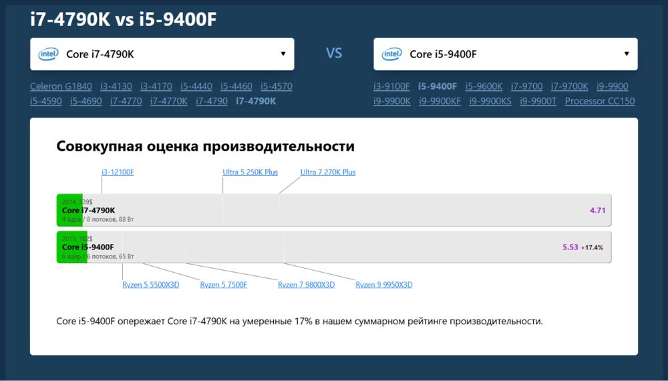Image resolution: width=668 pixels, height=381 pixels.
Task: Open the i5-4570 link
Action: click(277, 86)
